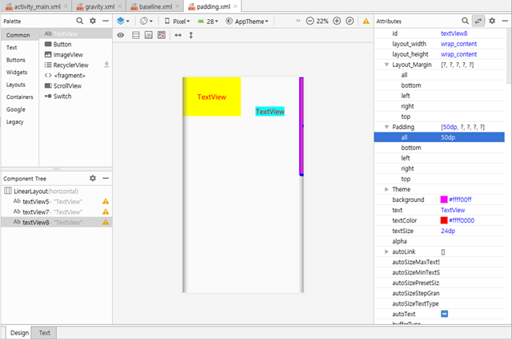Pick ImageView from the palette

click(68, 55)
